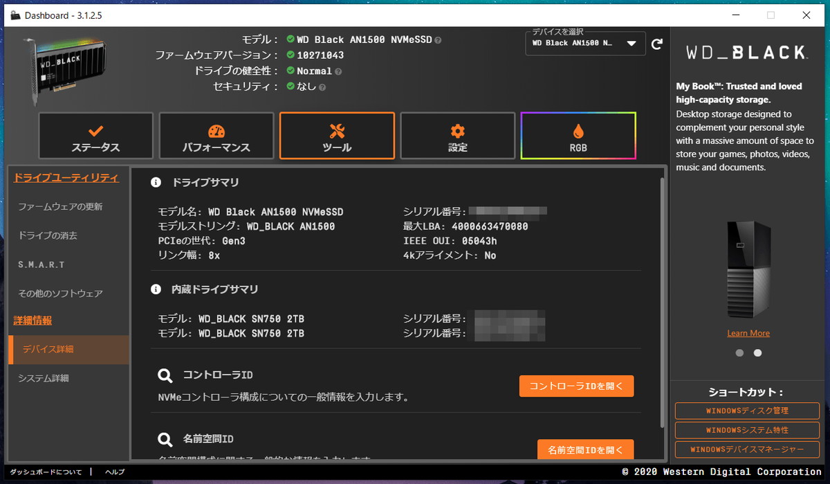Open the パフォーマンス tab
830x484 pixels.
(216, 136)
